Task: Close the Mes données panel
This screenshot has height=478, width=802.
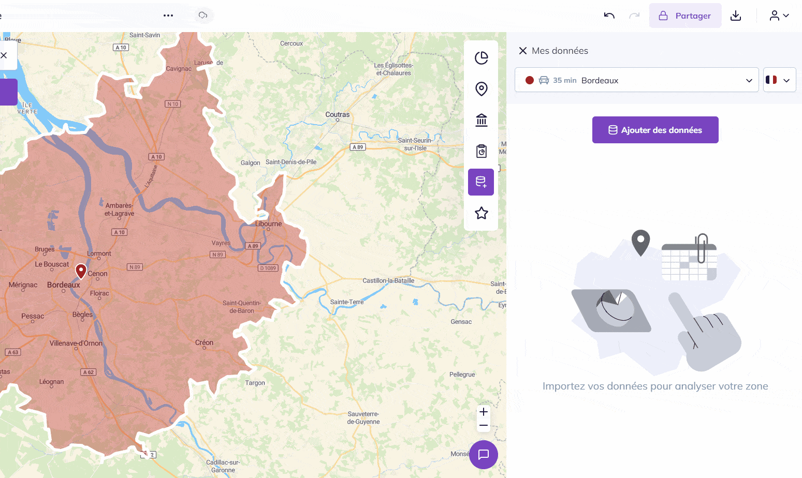Action: point(523,51)
